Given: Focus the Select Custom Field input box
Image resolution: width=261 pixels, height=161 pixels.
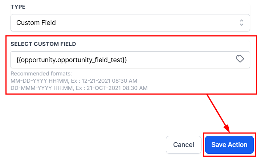Looking at the screenshot, I should (x=130, y=60).
